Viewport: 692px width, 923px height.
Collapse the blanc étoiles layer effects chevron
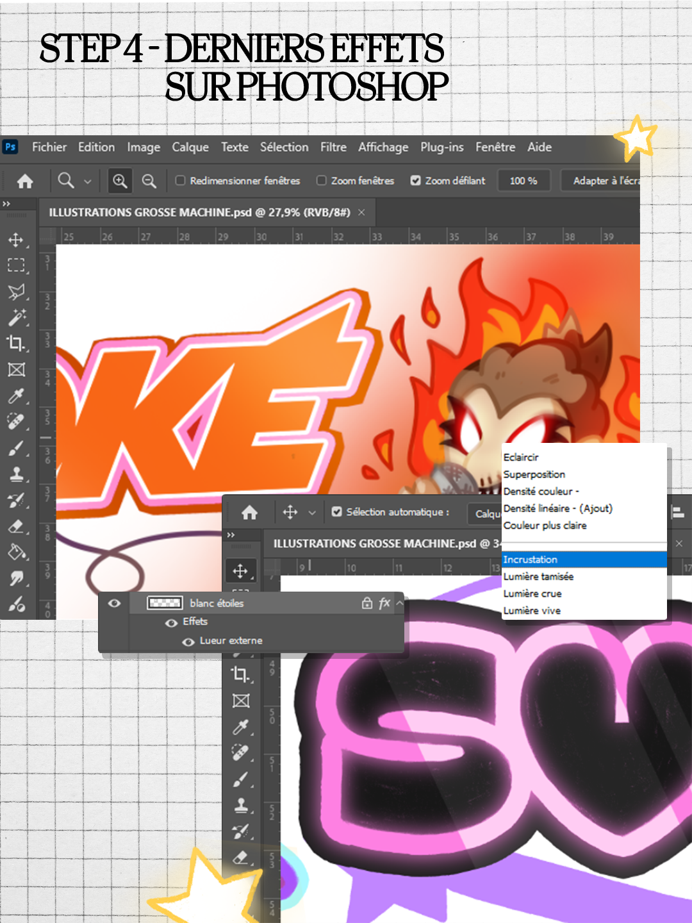399,603
